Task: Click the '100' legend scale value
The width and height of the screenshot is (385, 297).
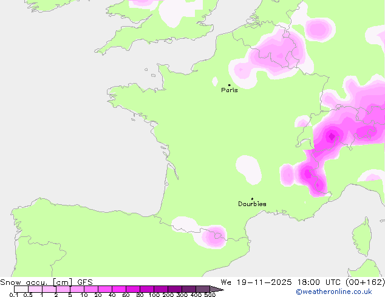Action: point(154,295)
